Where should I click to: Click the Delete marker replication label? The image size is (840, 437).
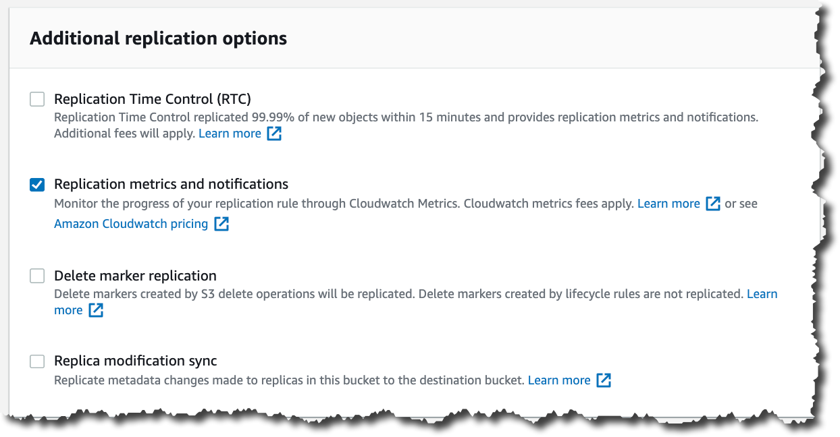tap(135, 276)
